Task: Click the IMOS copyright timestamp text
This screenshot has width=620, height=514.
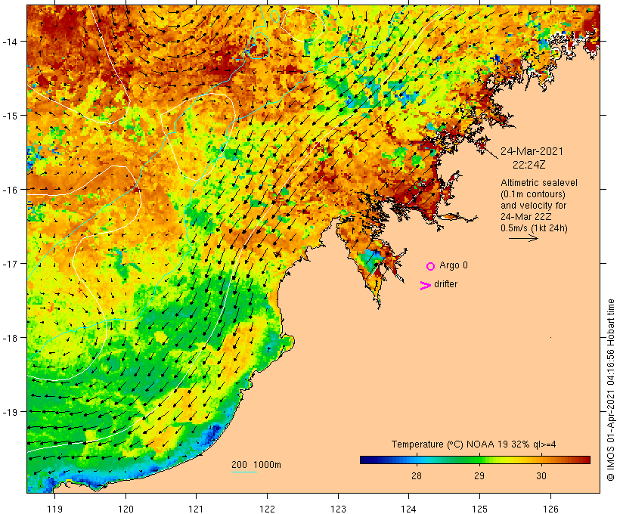Action: point(610,390)
